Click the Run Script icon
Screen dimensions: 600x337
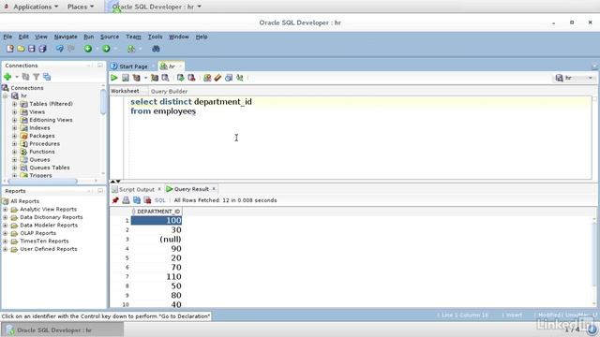[125, 78]
